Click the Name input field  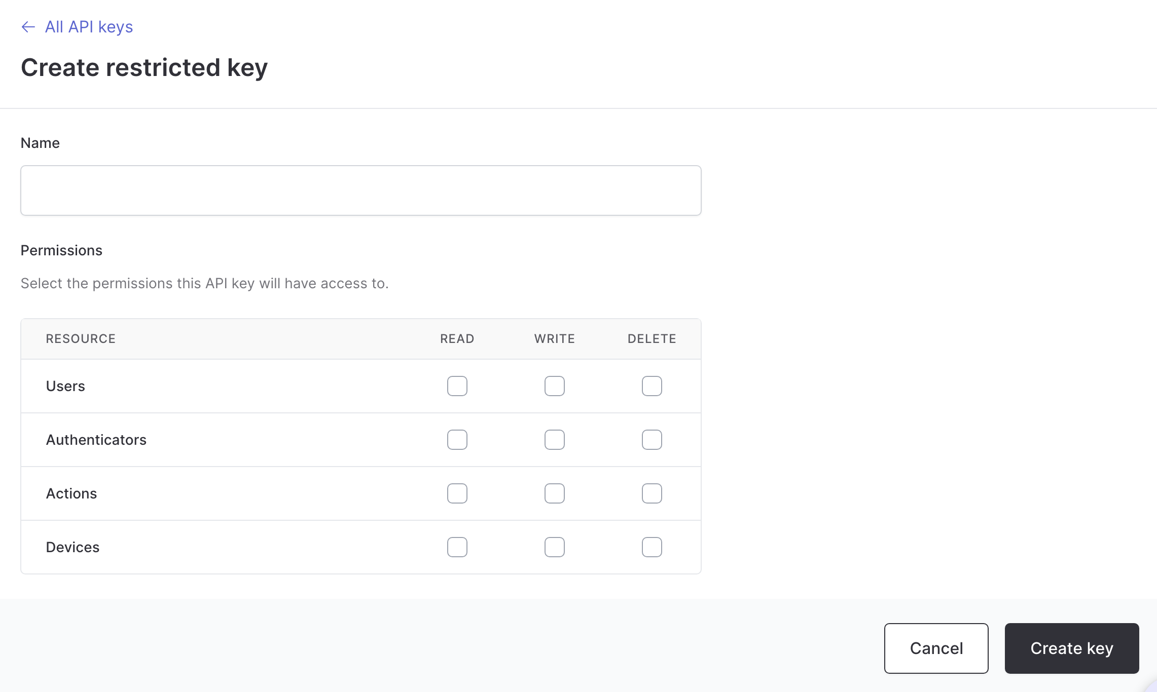click(x=360, y=190)
